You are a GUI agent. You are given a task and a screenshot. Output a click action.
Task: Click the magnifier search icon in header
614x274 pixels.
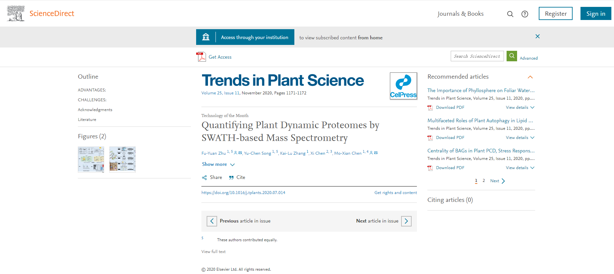[510, 14]
